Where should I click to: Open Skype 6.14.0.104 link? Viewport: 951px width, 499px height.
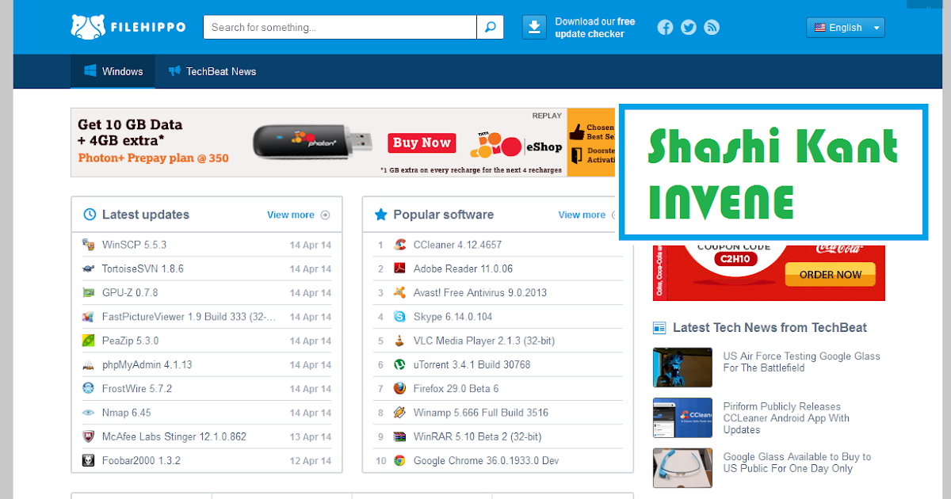(x=453, y=317)
